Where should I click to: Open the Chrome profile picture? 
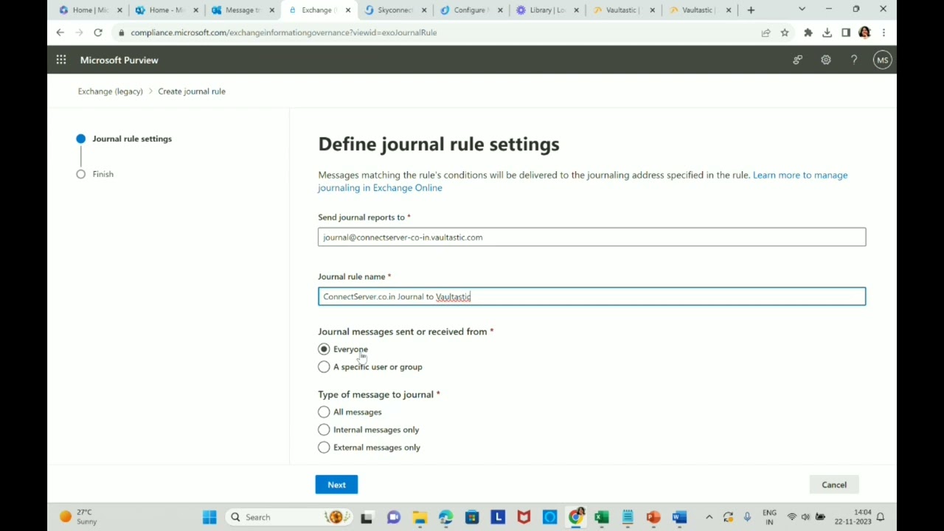pyautogui.click(x=864, y=32)
